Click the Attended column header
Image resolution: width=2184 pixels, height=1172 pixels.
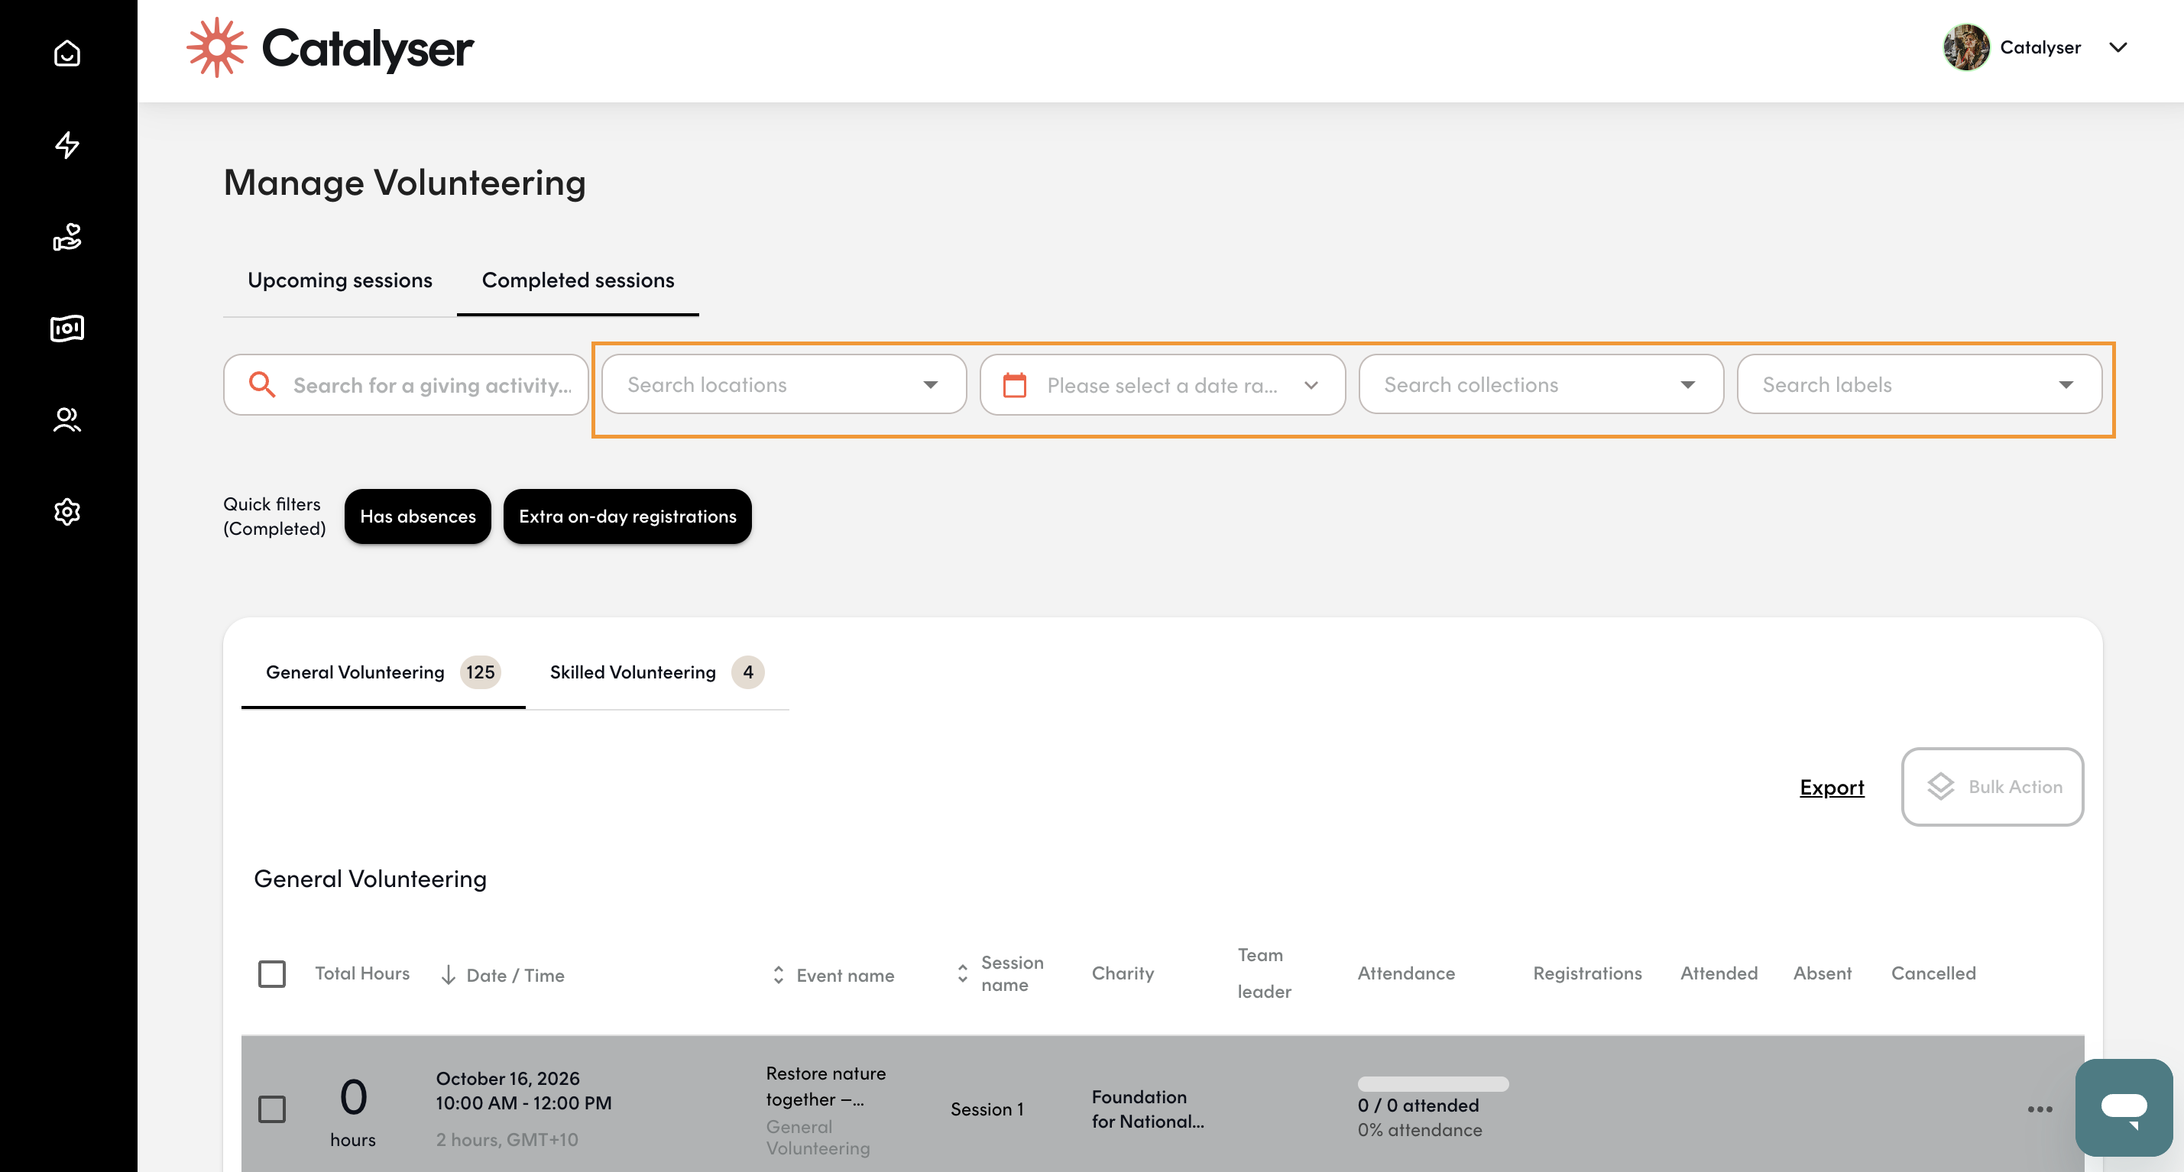[1719, 973]
